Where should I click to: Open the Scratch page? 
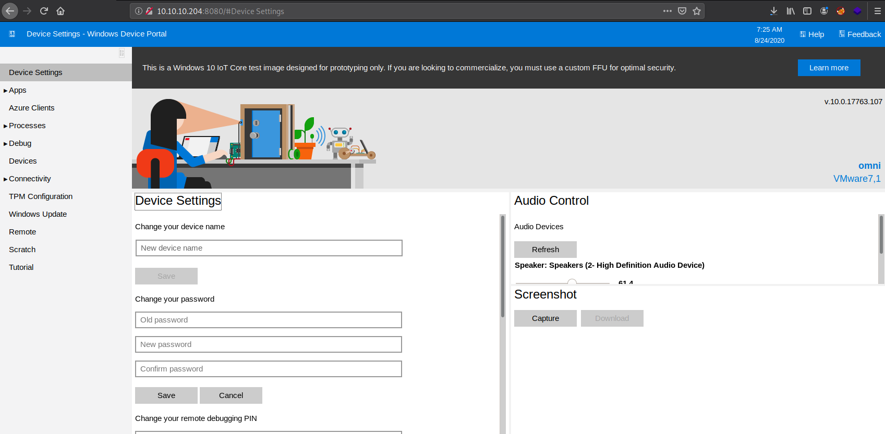point(22,250)
